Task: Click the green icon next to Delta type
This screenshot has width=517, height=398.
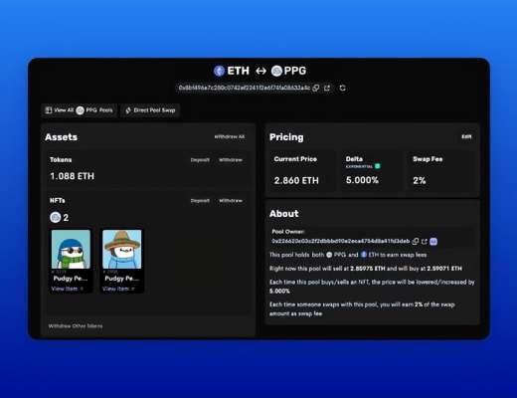Action: click(x=378, y=166)
